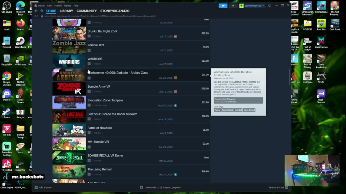Open the Steam menu
This screenshot has height=194, width=346.
[41, 6]
